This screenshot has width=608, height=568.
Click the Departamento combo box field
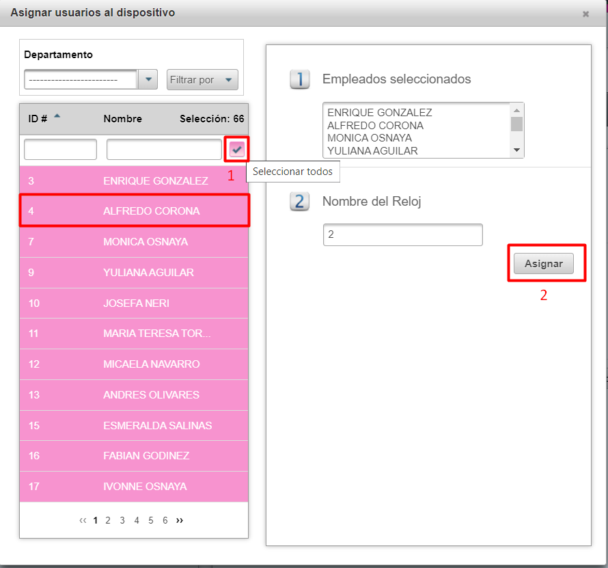coord(81,80)
